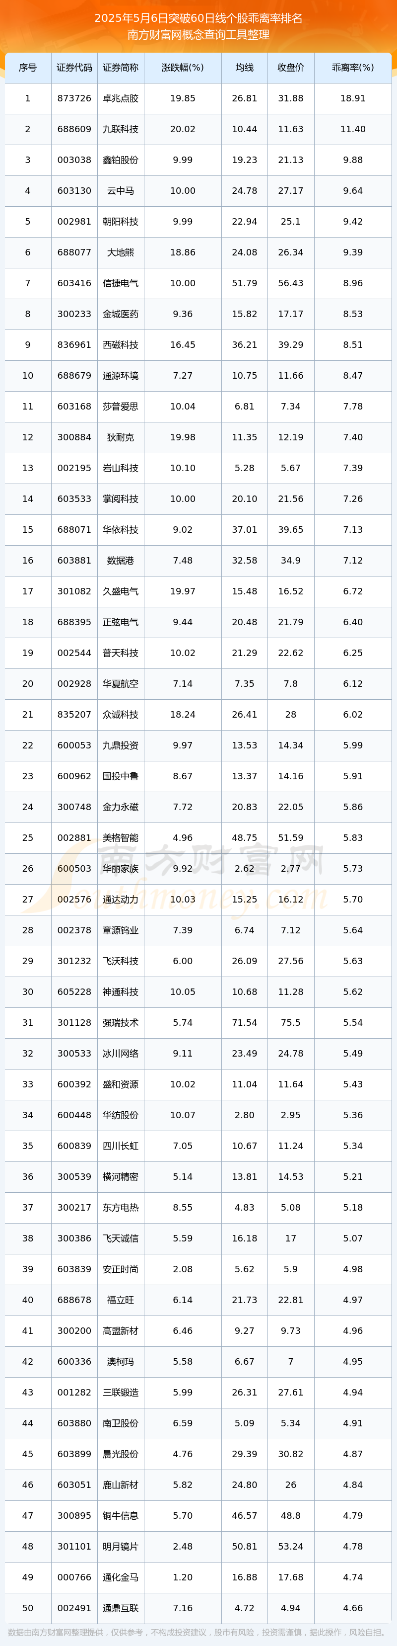This screenshot has height=1646, width=397.
Task: Click stock name 通鼎互联
Action: click(121, 1608)
